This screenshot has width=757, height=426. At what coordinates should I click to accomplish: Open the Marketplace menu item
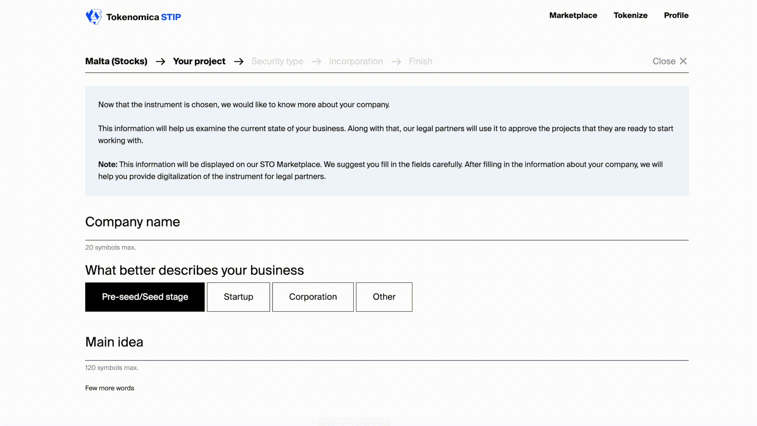[x=573, y=15]
